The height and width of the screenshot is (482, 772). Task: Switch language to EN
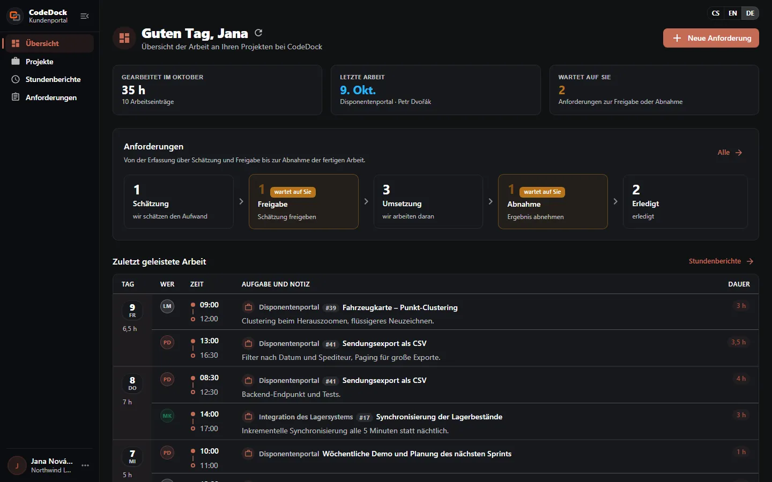click(x=733, y=13)
